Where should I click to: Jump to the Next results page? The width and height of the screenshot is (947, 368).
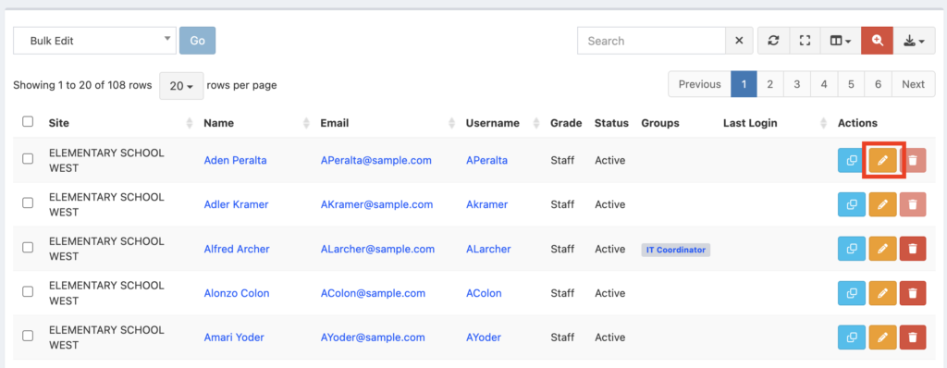coord(913,84)
